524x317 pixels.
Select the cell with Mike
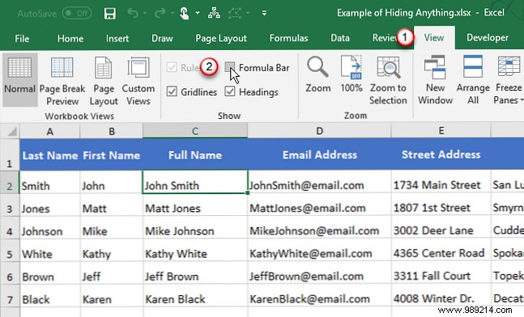tap(111, 228)
